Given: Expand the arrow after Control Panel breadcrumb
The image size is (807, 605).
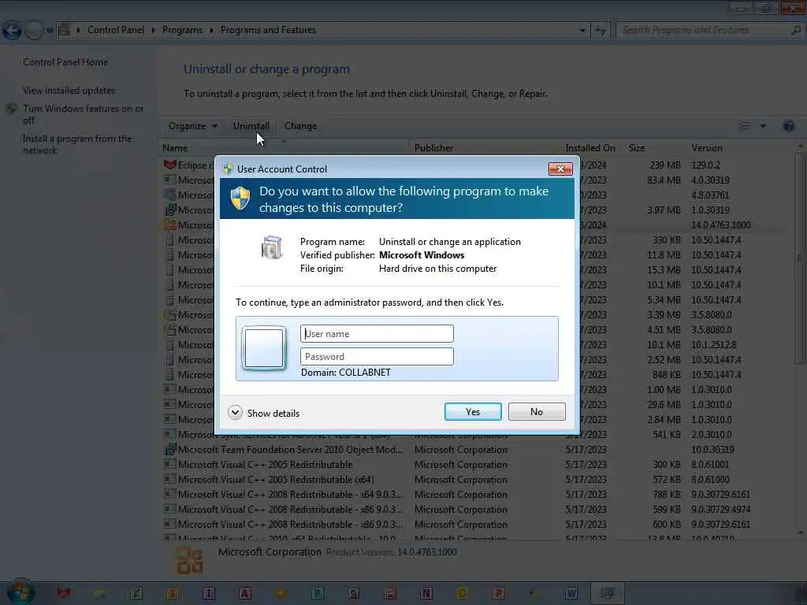Looking at the screenshot, I should coord(154,30).
